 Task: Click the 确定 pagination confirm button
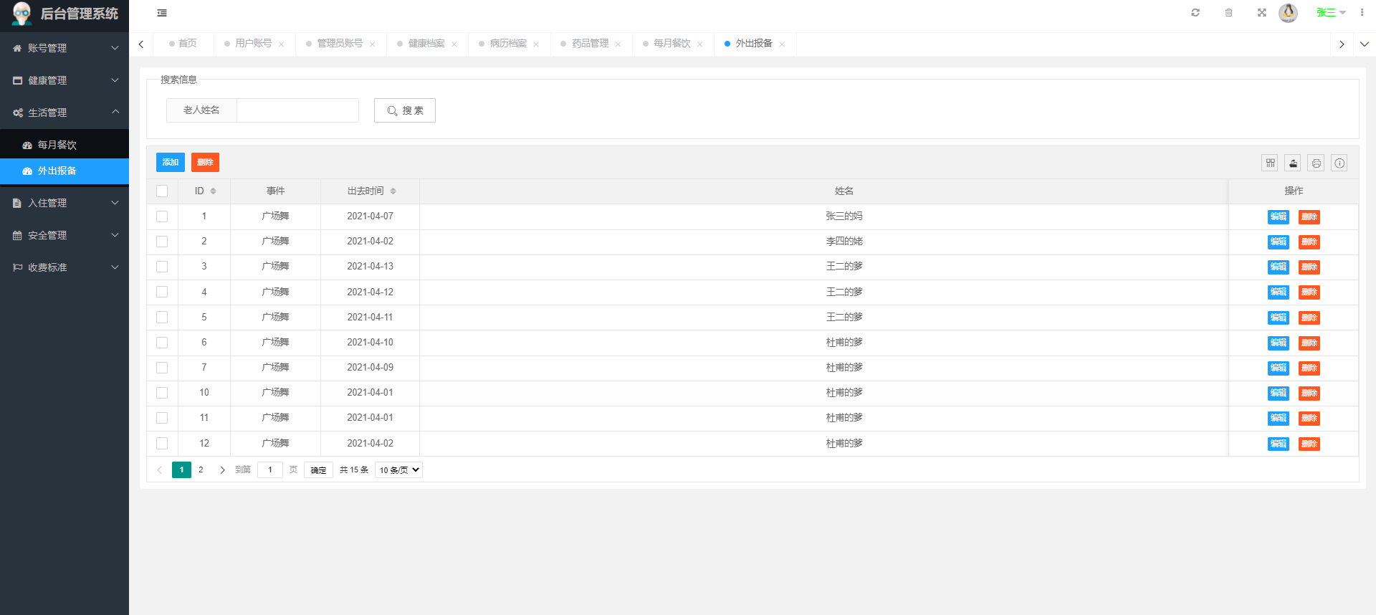318,470
